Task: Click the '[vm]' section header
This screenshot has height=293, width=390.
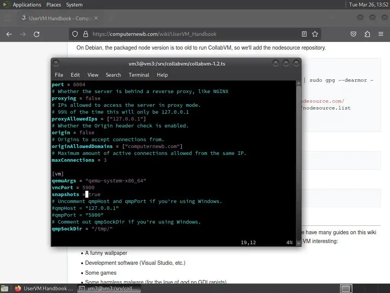Action: 58,174
